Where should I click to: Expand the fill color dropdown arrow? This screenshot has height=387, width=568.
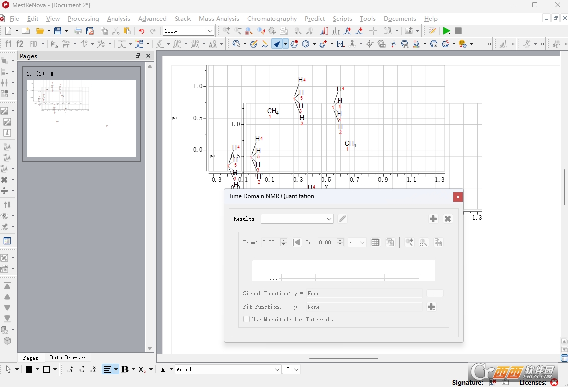pos(37,369)
